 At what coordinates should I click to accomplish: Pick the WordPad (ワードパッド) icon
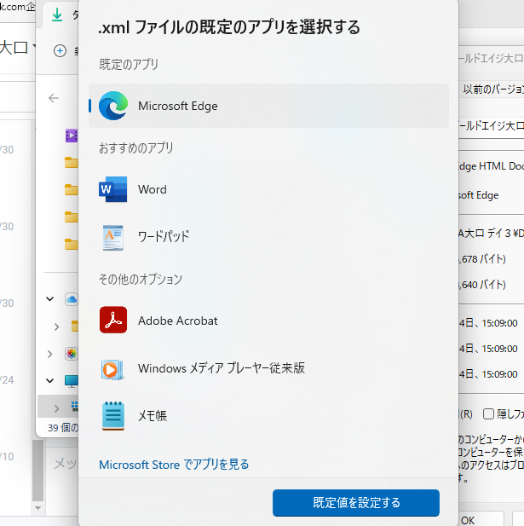(x=113, y=236)
